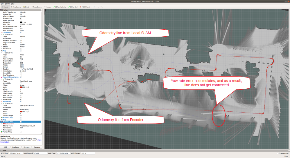Expand the Map Position property
The height and width of the screenshot is (158, 290).
[x=2, y=69]
